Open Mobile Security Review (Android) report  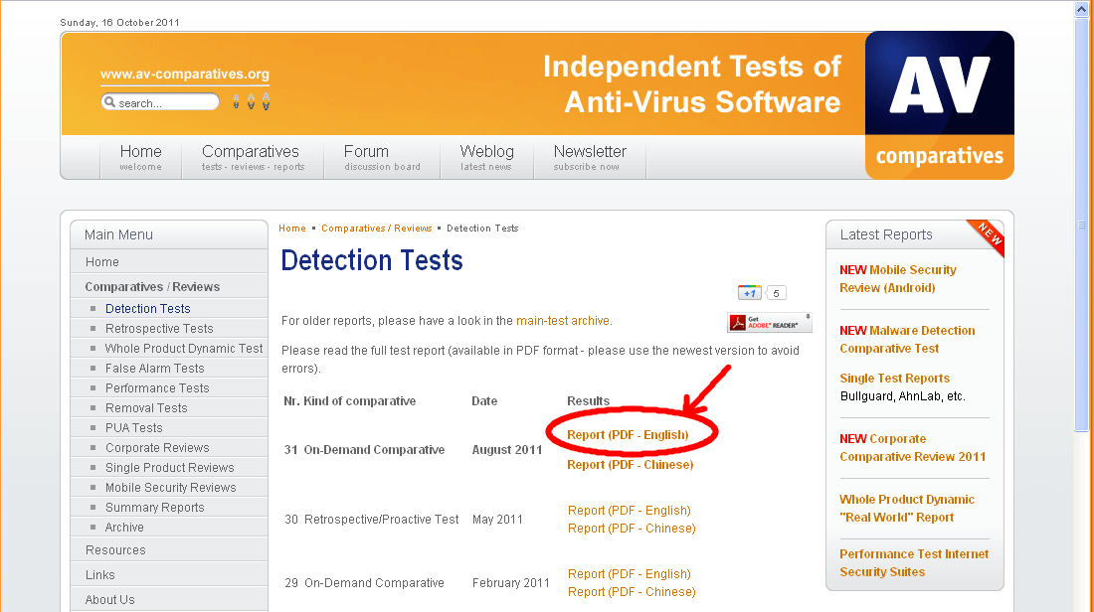[897, 279]
